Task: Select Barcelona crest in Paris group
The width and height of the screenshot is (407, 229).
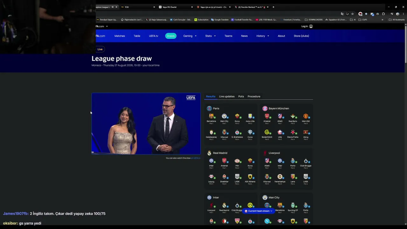Action: (211, 116)
